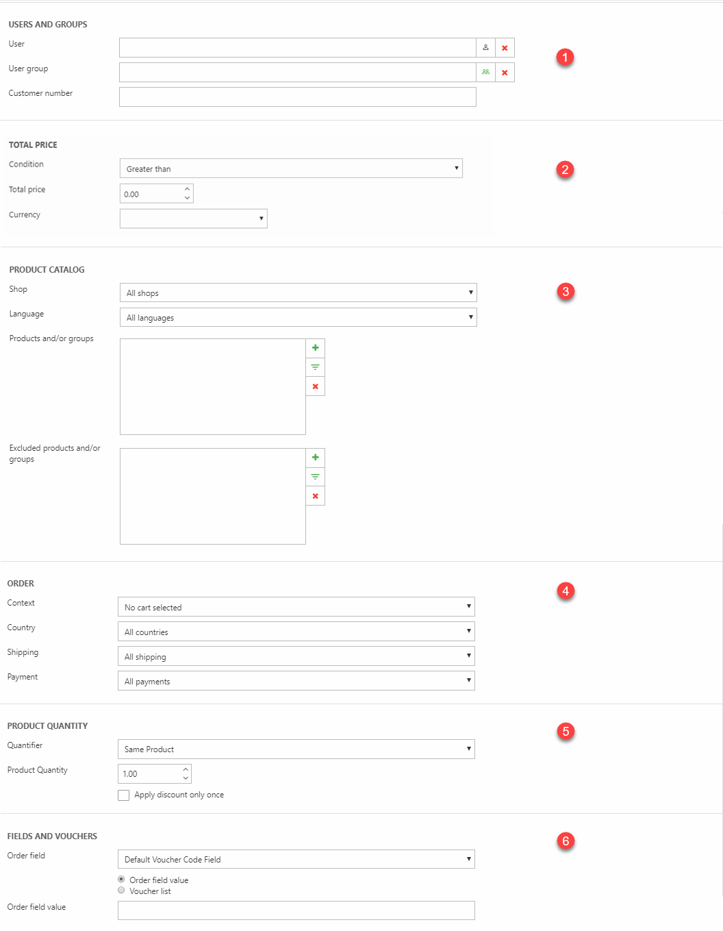Open filter for Excluded products list

click(315, 477)
